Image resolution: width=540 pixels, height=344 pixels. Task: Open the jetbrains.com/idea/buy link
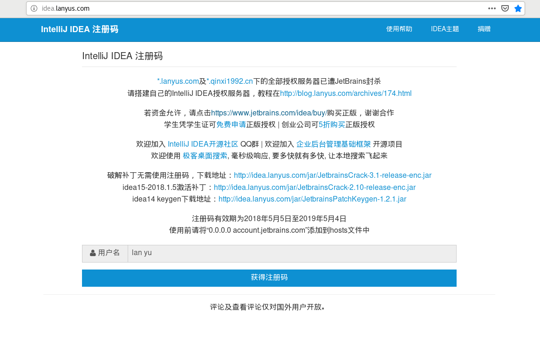269,113
